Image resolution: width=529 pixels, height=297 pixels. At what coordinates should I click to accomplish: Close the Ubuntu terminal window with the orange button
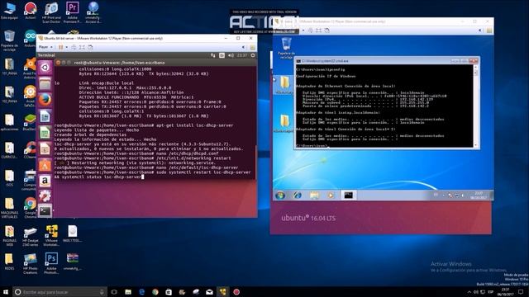pyautogui.click(x=58, y=63)
